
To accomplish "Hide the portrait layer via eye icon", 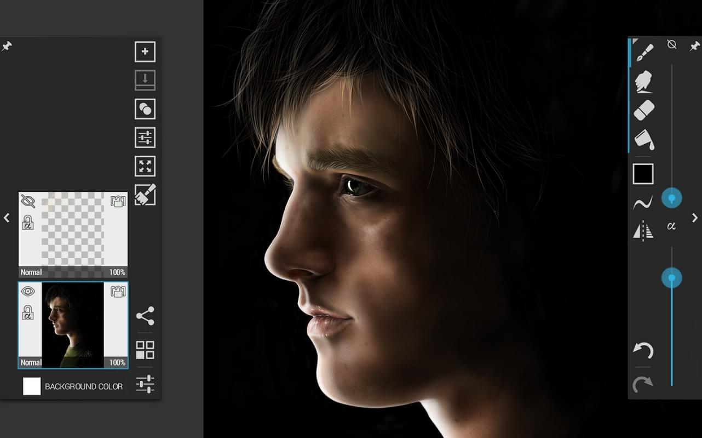I will [28, 291].
